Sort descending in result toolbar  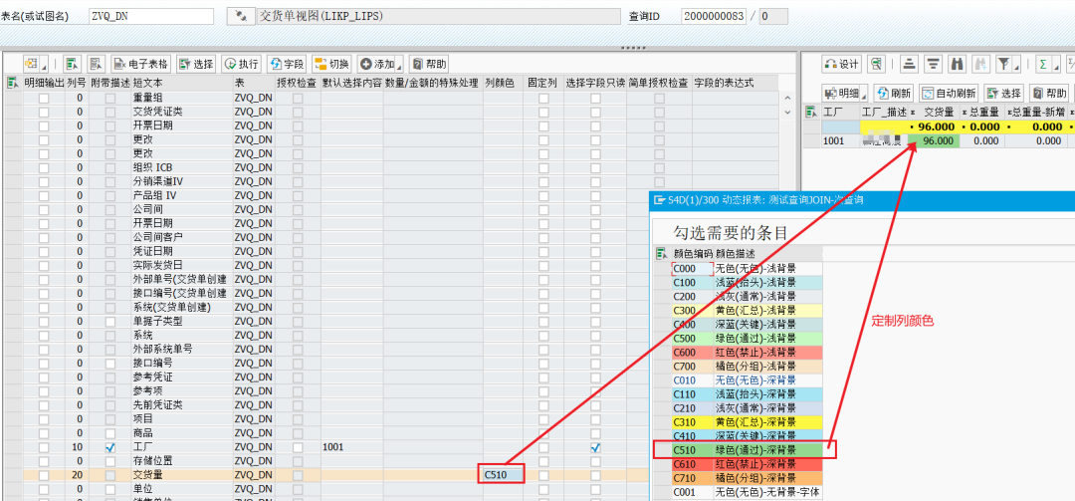tap(933, 64)
